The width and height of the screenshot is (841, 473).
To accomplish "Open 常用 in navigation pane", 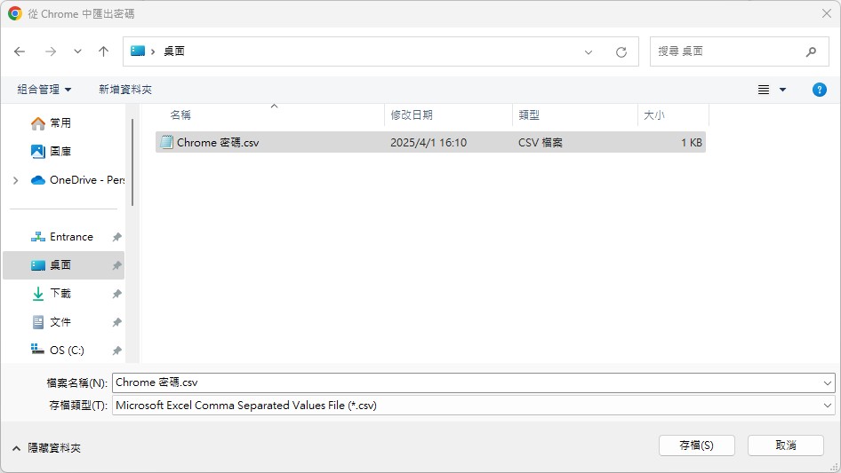I will coord(60,123).
